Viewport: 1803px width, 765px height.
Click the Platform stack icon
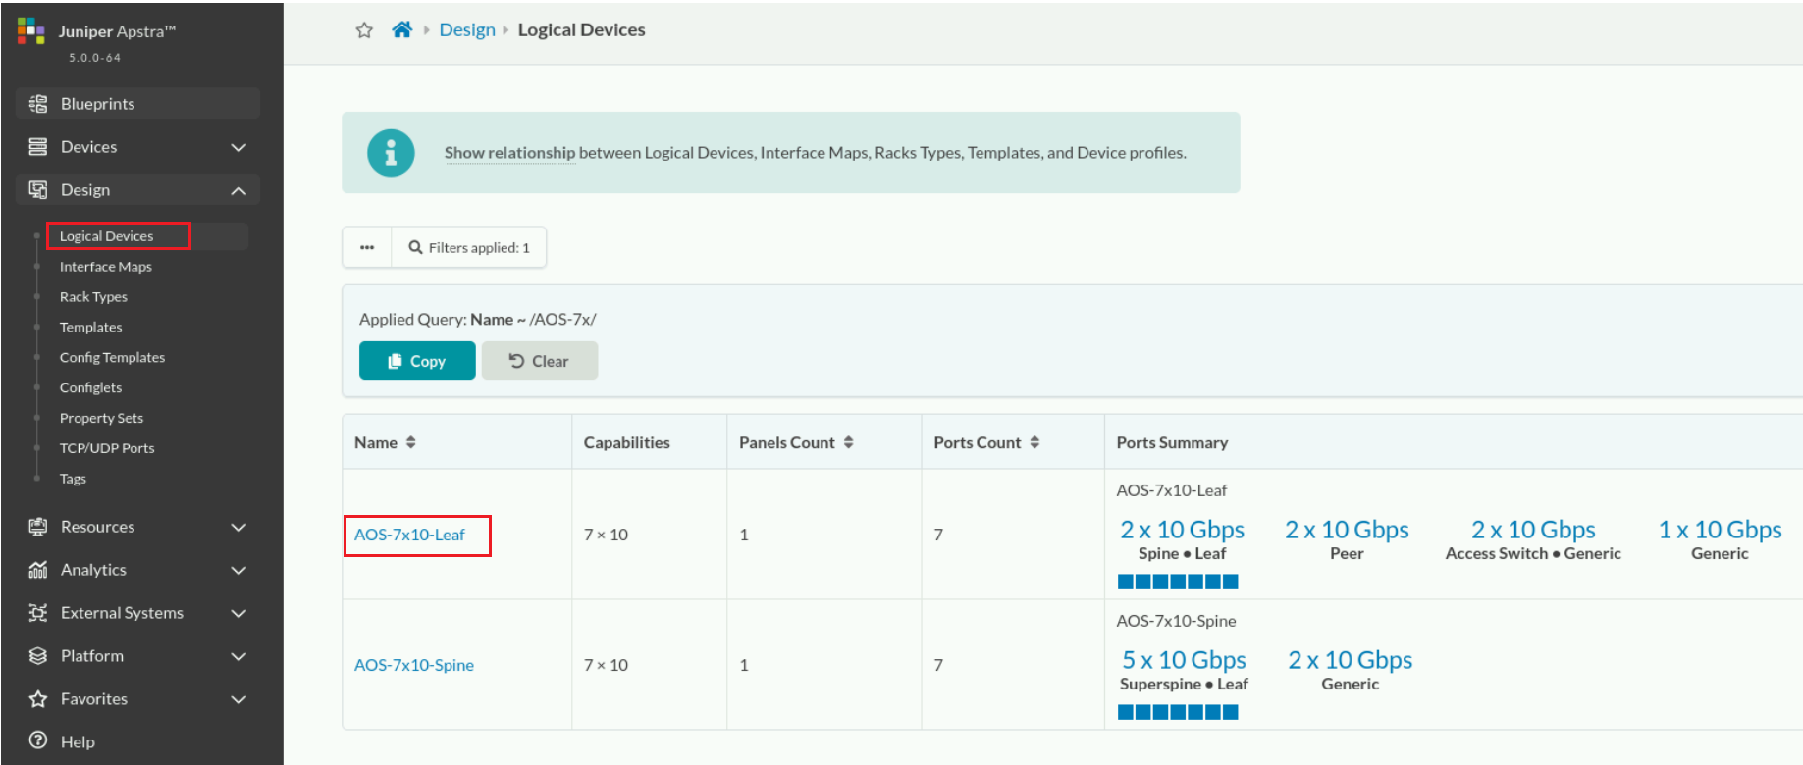click(38, 656)
